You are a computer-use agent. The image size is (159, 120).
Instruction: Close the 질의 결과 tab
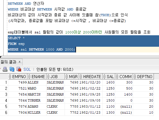(20, 62)
